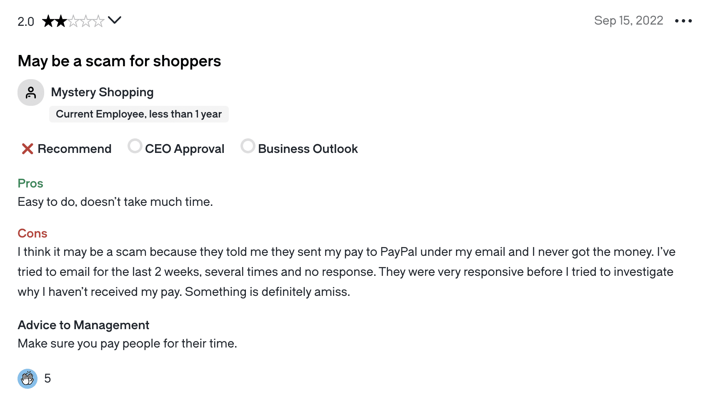
Task: Click the Business Outlook label
Action: point(308,149)
